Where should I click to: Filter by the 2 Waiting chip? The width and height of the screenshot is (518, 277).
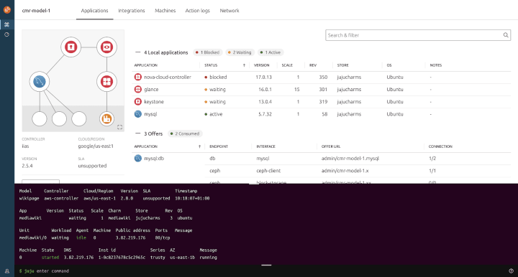click(x=240, y=52)
